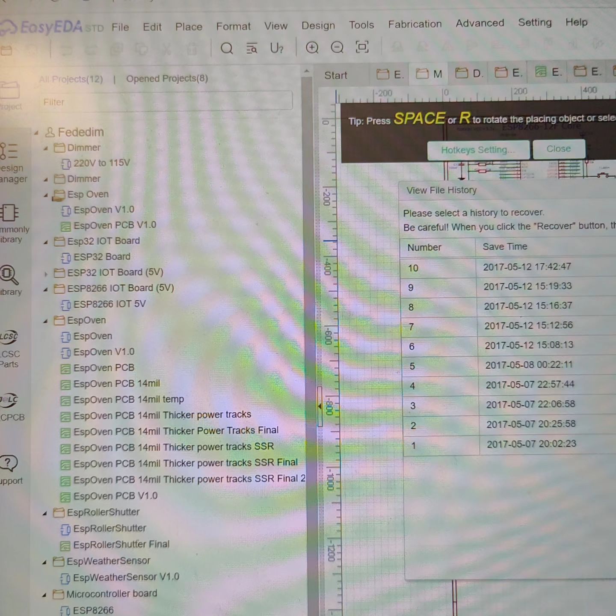This screenshot has width=616, height=616.
Task: Click the U? annotate toolbar icon
Action: tap(277, 48)
